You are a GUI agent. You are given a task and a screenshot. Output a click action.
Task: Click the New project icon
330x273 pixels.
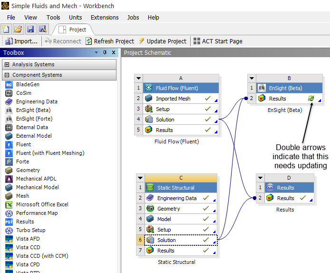(x=6, y=29)
